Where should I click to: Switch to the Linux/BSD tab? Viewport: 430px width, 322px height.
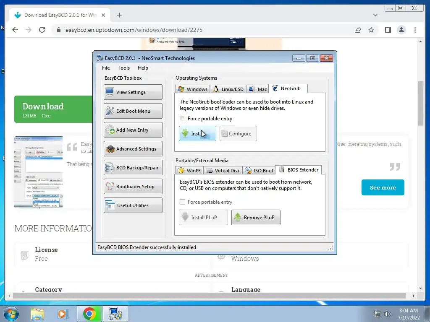(228, 89)
